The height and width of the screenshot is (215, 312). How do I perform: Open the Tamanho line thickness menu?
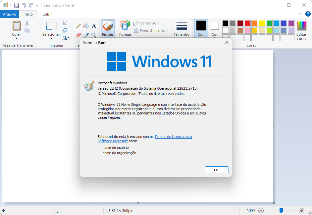point(182,28)
